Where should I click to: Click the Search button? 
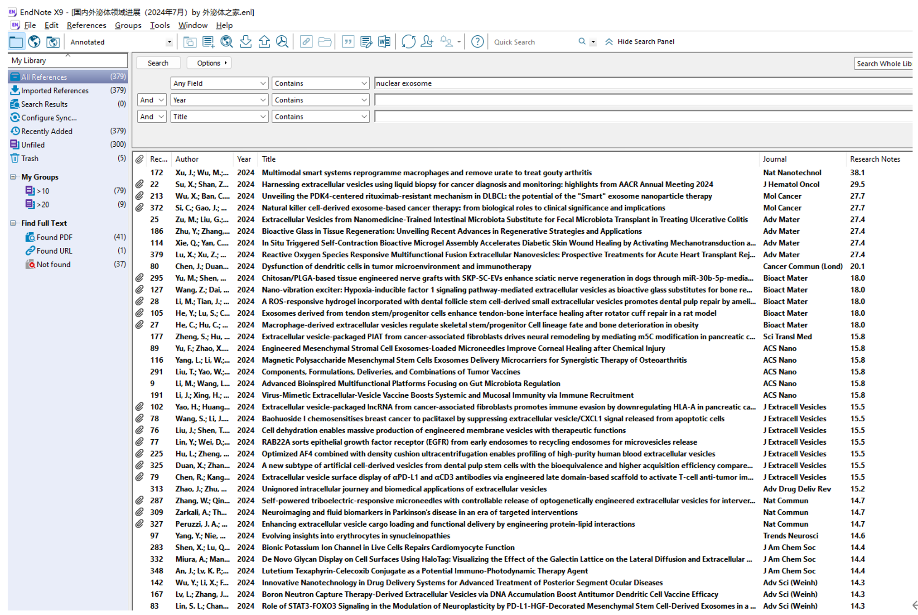pyautogui.click(x=158, y=63)
